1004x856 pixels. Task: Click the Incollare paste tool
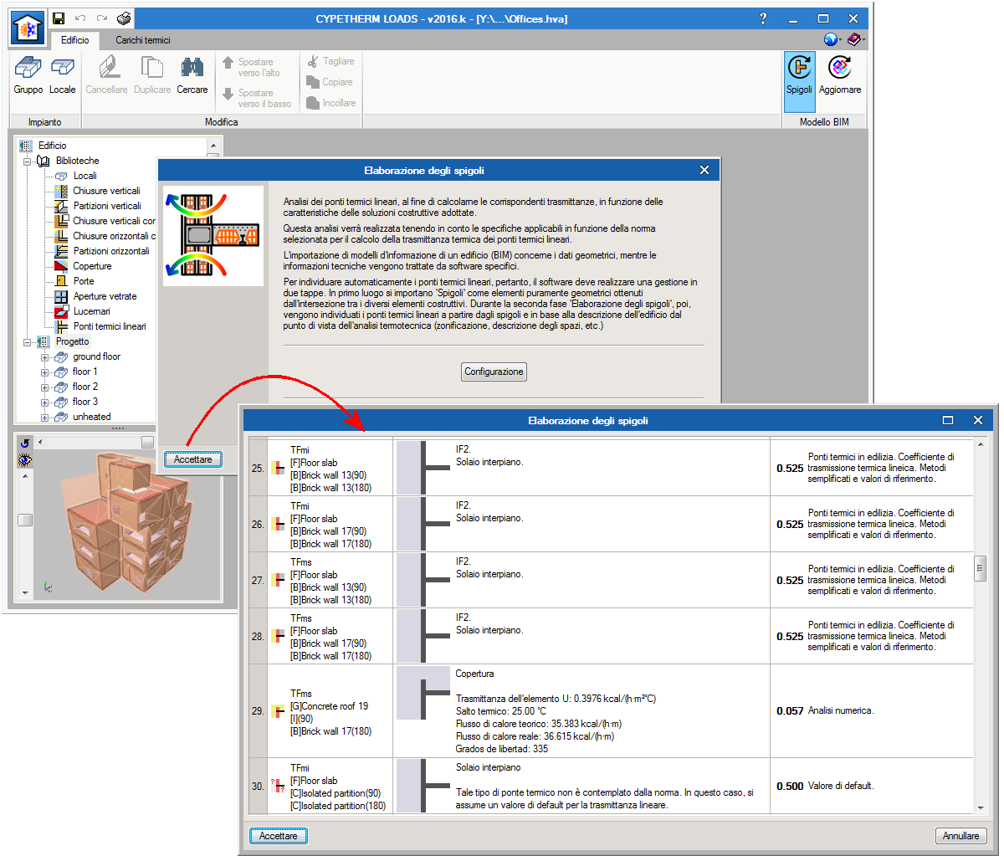pos(331,103)
